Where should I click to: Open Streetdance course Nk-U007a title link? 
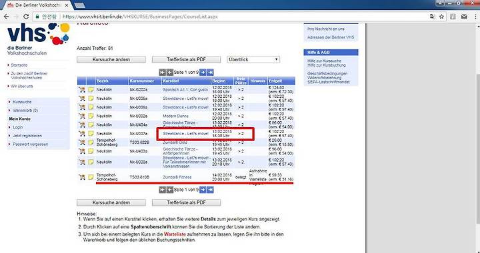185,134
